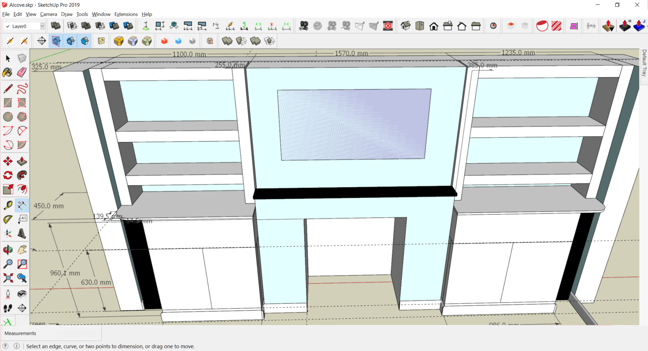648x351 pixels.
Task: Activate the Dimension tool
Action: [22, 205]
